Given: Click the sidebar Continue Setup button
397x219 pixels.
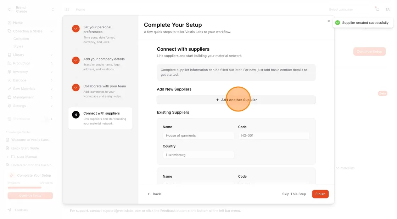Looking at the screenshot, I should (30, 196).
